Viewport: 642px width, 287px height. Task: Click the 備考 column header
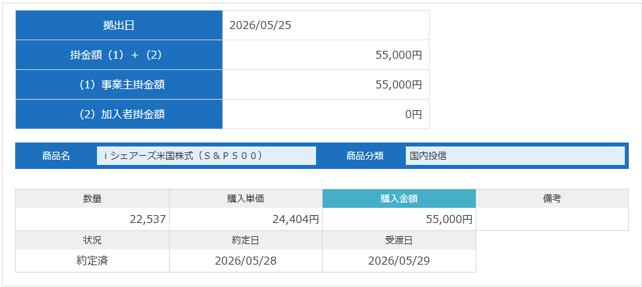click(552, 199)
